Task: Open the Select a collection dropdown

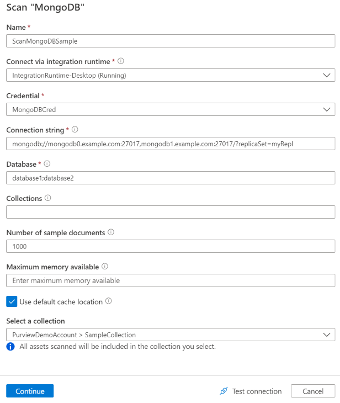Action: click(170, 335)
